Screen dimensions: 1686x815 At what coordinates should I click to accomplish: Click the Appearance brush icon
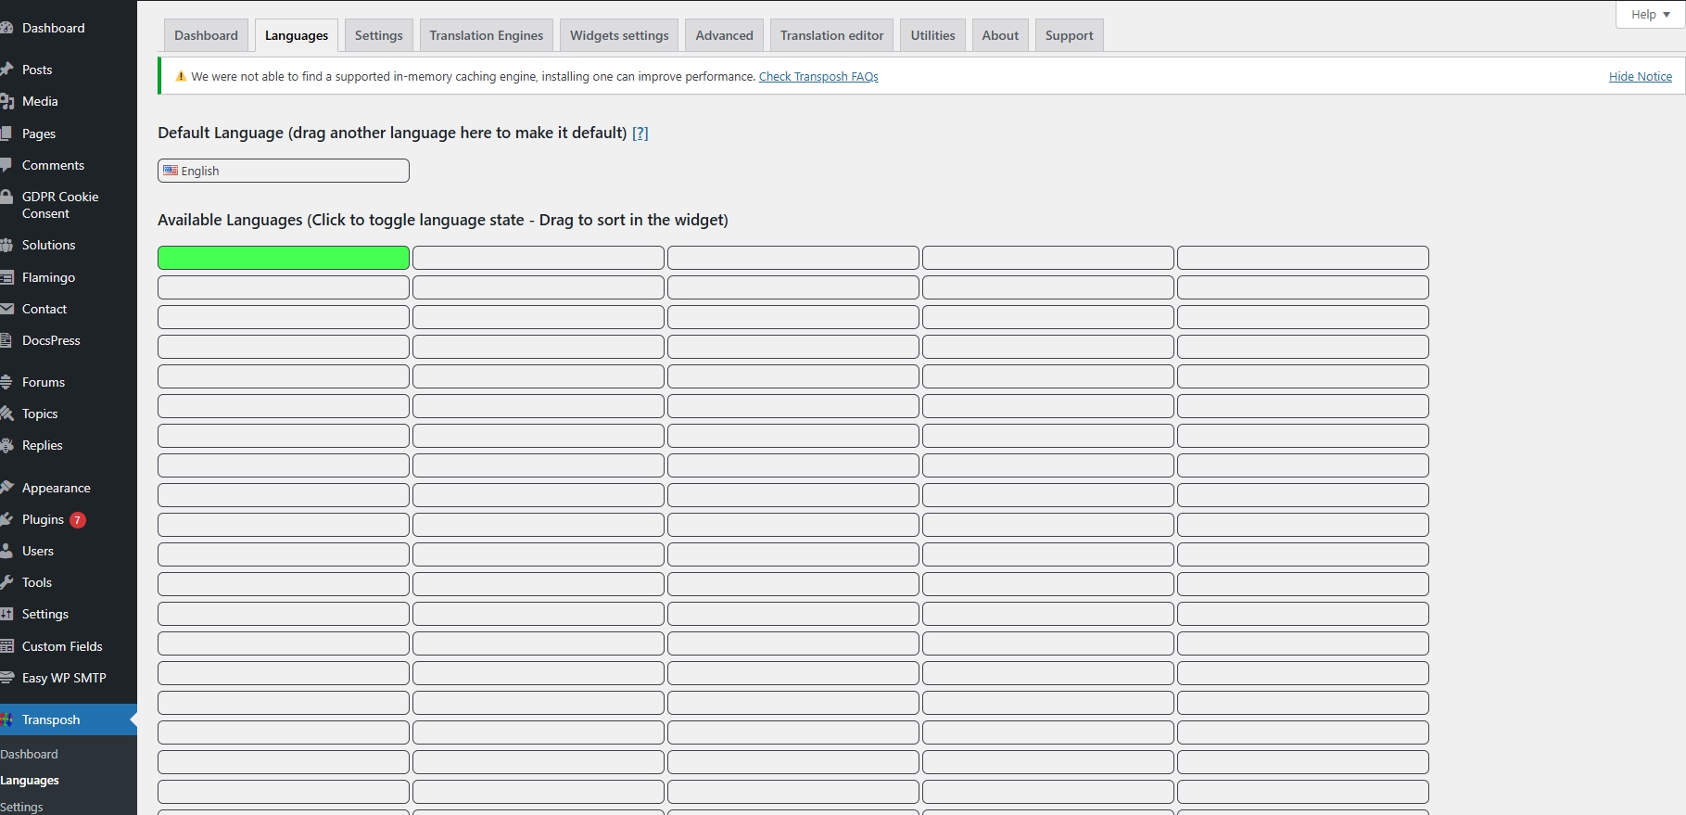click(7, 488)
